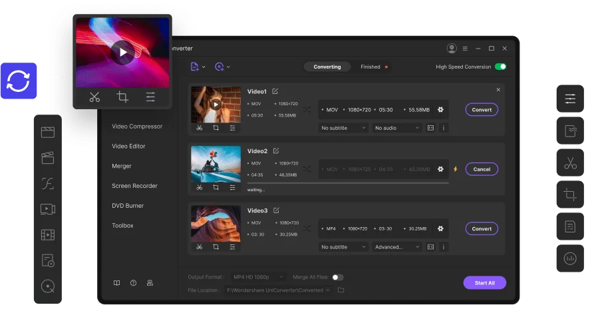Screen dimensions: 600x315
Task: Switch to the Converting tab
Action: tap(327, 67)
